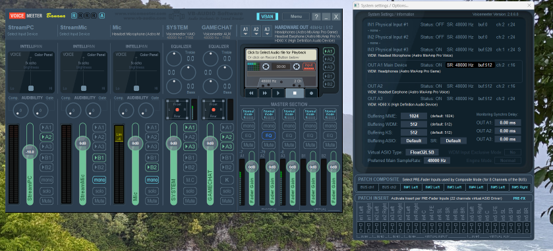Toggle the VBAN button
The width and height of the screenshot is (553, 251).
click(x=268, y=16)
